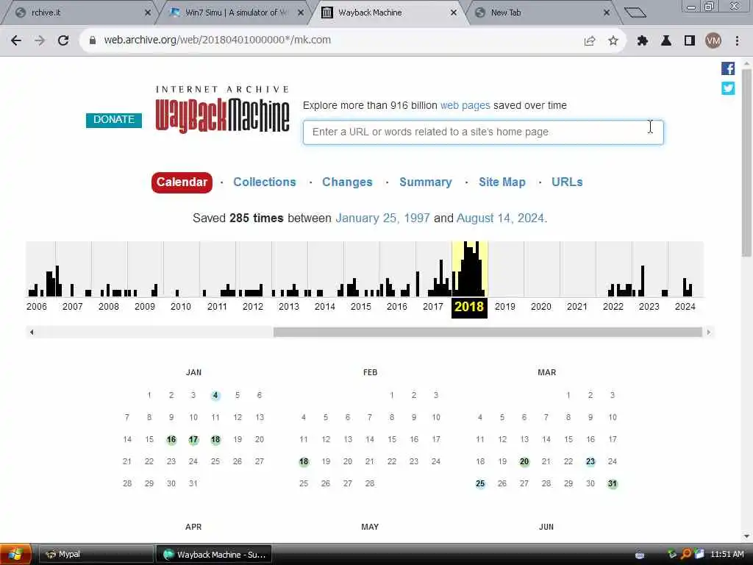Open Mypal in the taskbar
Image resolution: width=753 pixels, height=565 pixels.
point(96,555)
